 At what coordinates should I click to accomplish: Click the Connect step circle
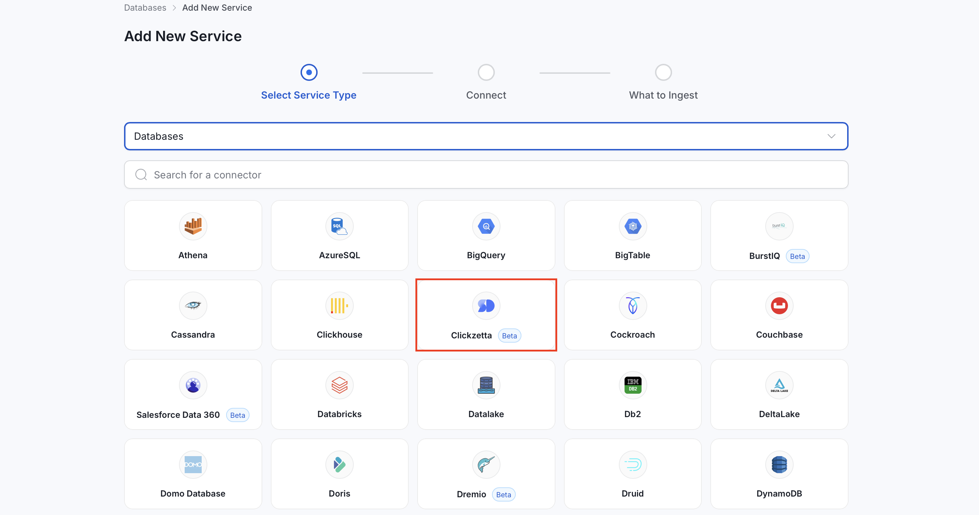[x=486, y=72]
